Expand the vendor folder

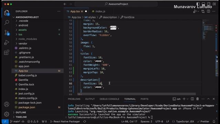37,44
